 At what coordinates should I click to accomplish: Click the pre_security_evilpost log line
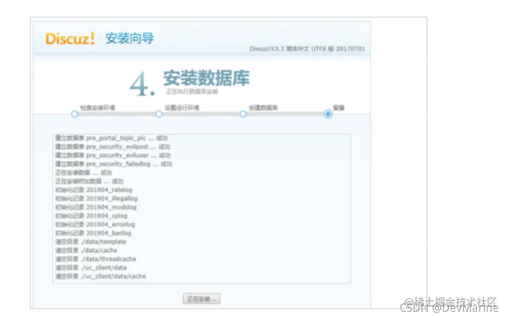pyautogui.click(x=113, y=147)
